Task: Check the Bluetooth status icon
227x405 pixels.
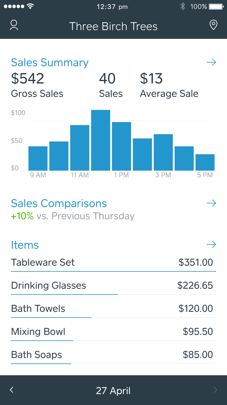Action: [183, 6]
